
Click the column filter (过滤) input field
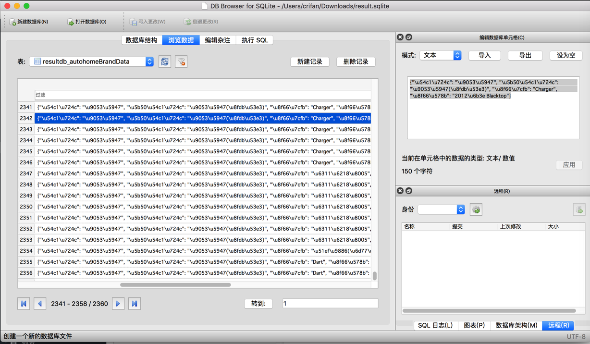(x=203, y=95)
